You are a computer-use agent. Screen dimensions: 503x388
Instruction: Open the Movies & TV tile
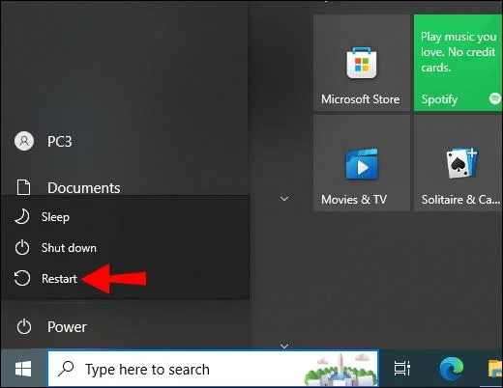coord(362,163)
